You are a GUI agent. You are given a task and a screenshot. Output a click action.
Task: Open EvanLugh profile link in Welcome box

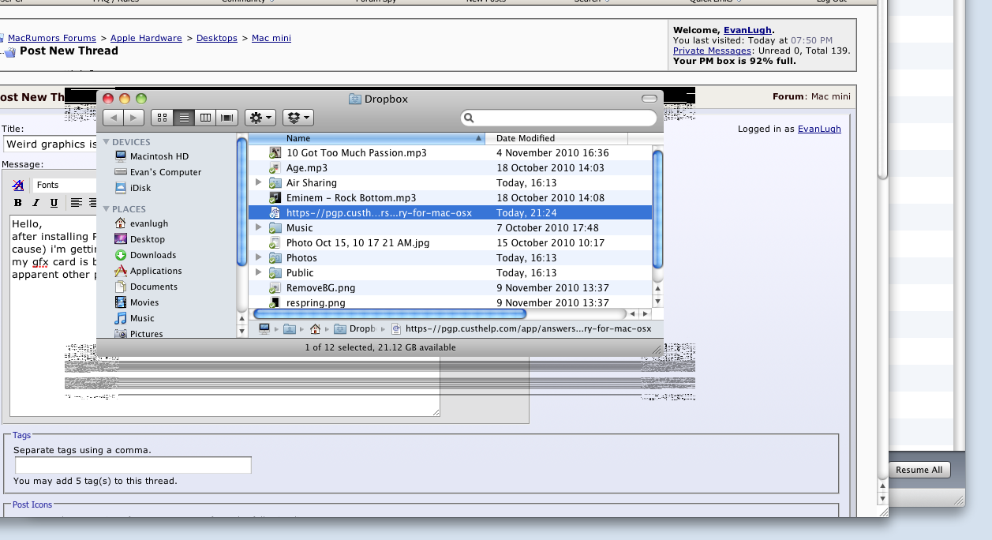point(747,30)
